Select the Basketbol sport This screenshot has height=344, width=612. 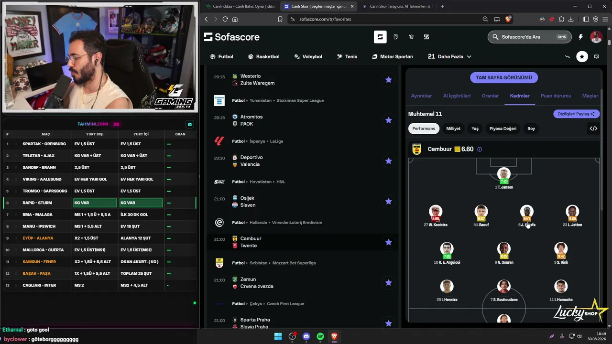pos(263,56)
